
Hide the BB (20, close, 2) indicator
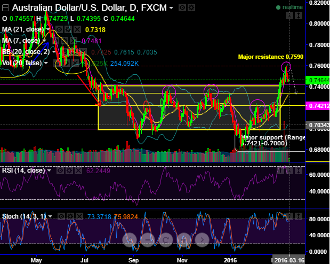point(65,52)
